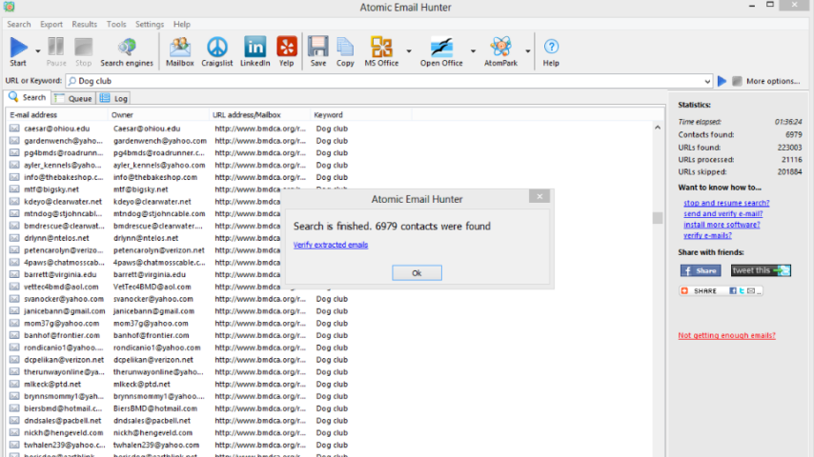The width and height of the screenshot is (814, 457).
Task: Click the Start search play icon
Action: 18,48
